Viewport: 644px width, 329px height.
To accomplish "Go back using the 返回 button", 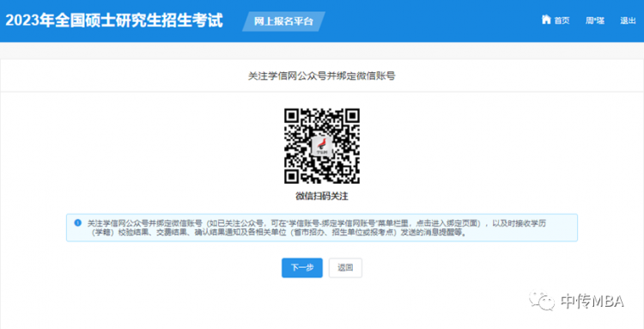I will pyautogui.click(x=345, y=268).
